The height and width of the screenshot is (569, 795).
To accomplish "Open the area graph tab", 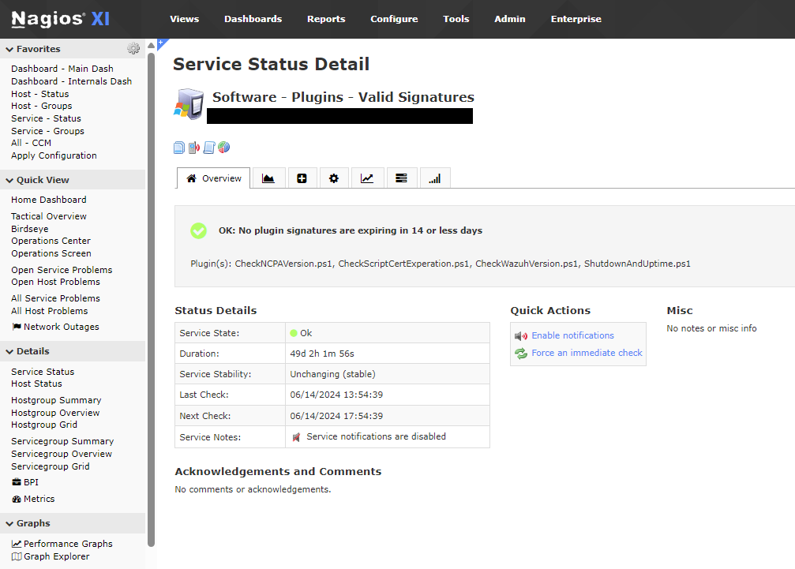I will (x=268, y=178).
